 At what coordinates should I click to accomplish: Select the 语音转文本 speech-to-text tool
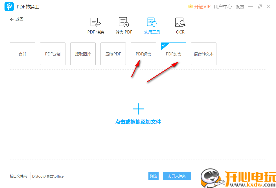coord(203,53)
